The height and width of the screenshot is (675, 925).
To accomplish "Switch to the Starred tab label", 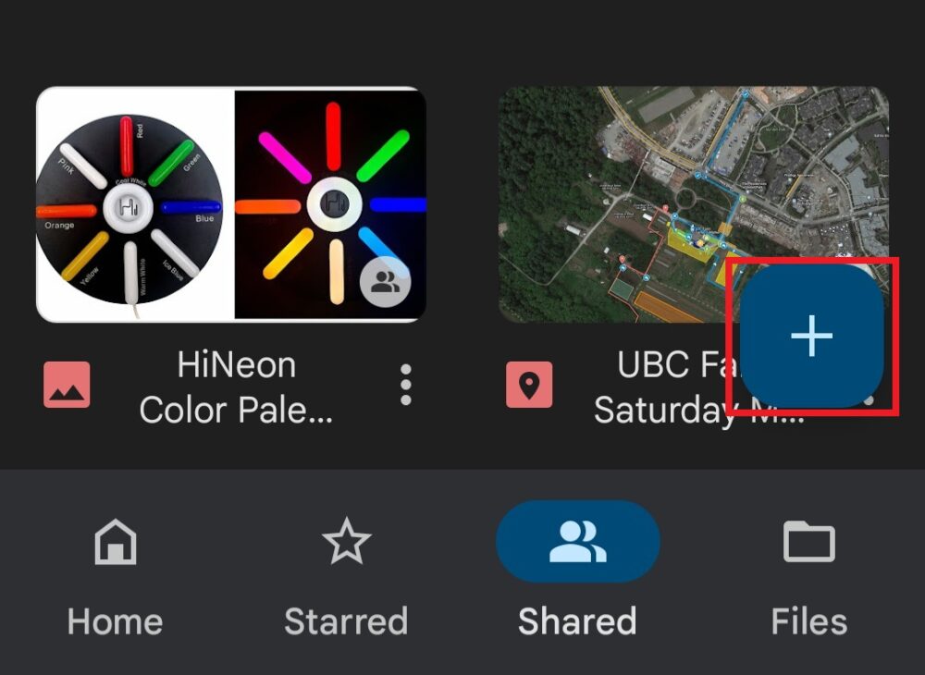I will point(346,621).
